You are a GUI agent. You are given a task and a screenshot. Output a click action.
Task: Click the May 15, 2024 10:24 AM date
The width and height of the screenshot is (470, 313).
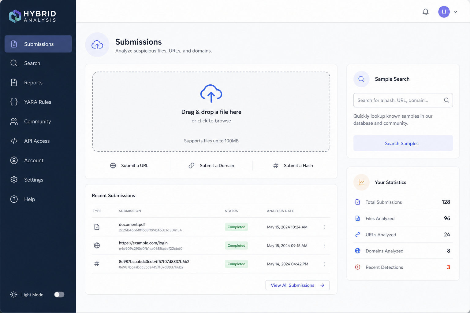point(287,227)
